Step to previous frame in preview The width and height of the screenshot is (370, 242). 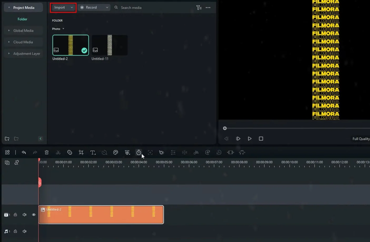click(x=226, y=139)
